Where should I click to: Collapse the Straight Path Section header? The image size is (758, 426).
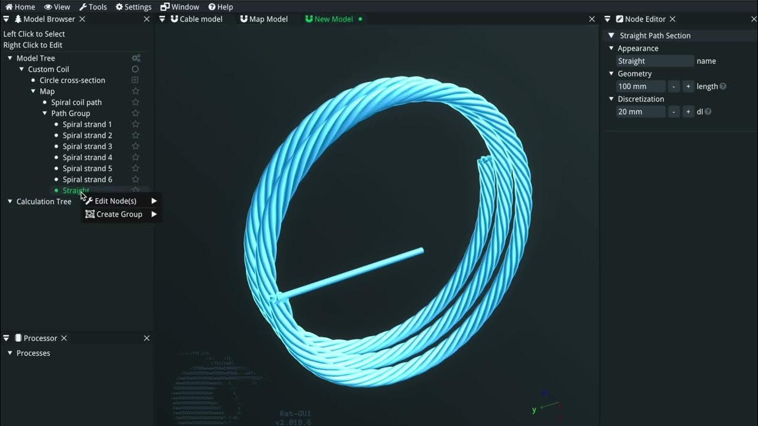coord(612,35)
